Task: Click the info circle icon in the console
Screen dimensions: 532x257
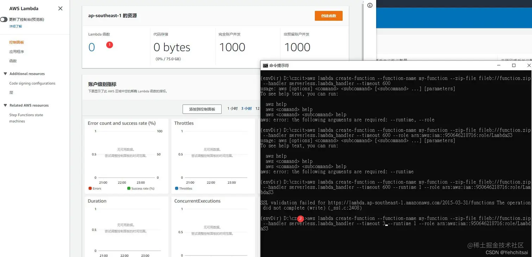Action: click(370, 5)
